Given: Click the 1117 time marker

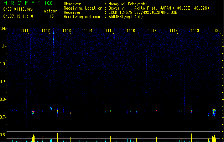Looking at the screenshot, I should pos(152,31).
